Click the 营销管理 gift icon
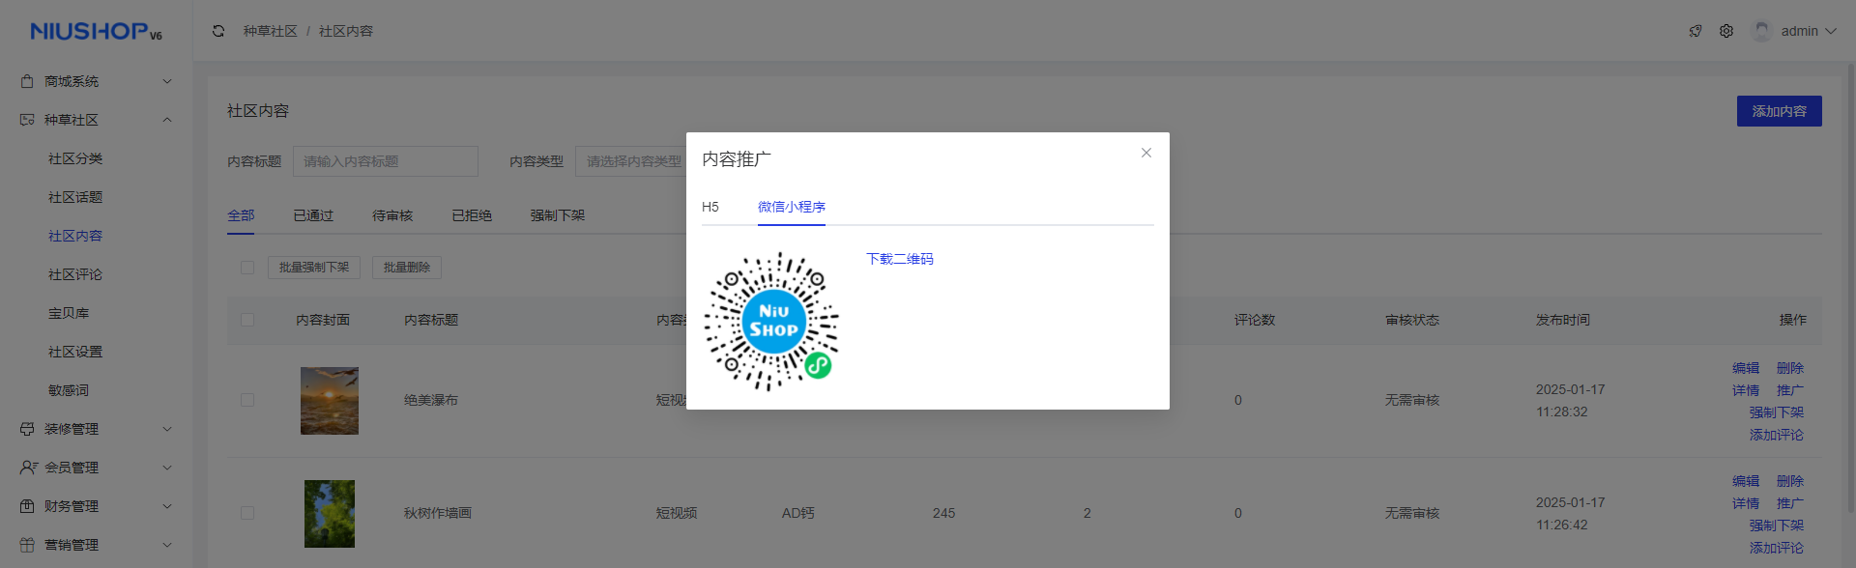The image size is (1856, 568). pos(27,545)
